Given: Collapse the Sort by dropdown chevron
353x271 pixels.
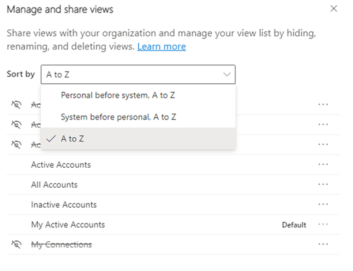Looking at the screenshot, I should tap(227, 74).
